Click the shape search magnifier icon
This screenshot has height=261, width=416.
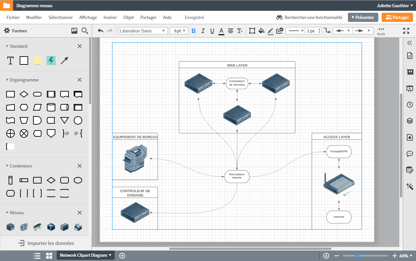click(85, 31)
